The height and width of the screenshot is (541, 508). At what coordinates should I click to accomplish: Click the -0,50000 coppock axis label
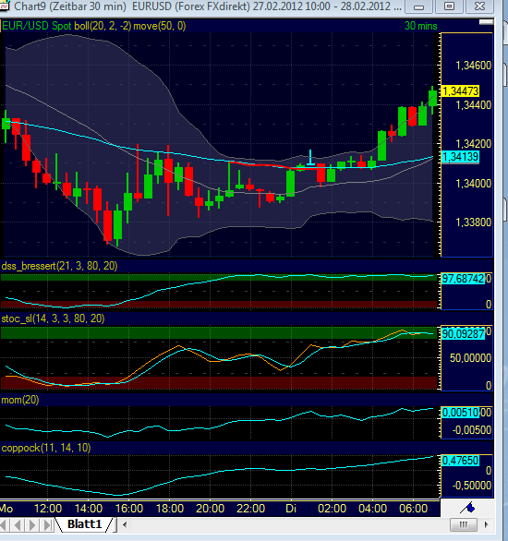[x=472, y=486]
